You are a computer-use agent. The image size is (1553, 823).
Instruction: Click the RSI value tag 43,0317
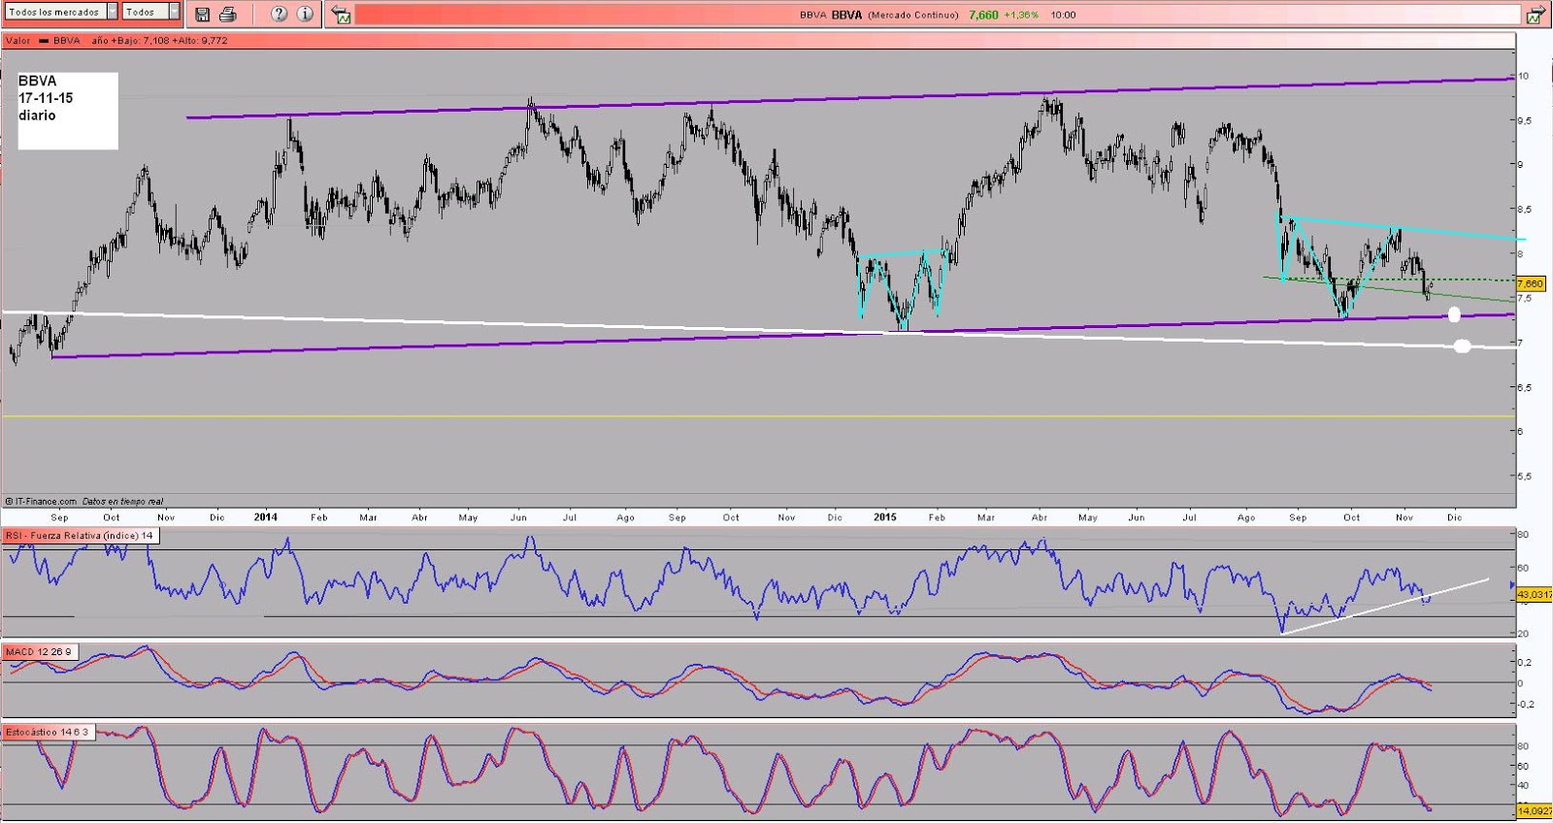[1534, 594]
